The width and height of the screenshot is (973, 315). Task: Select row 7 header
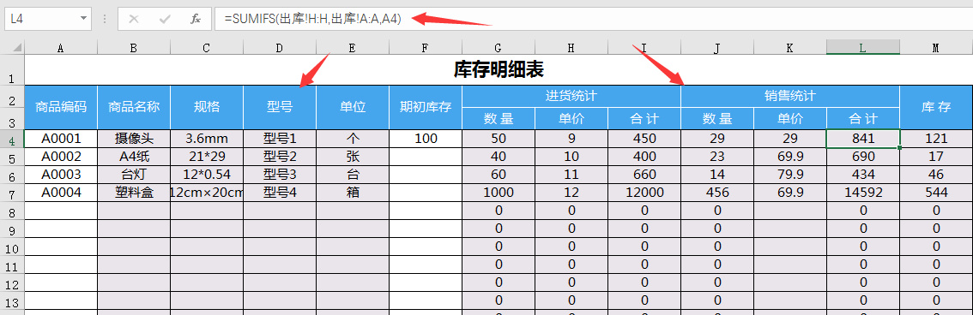[x=12, y=193]
